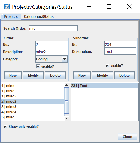The image size is (140, 143).
Task: Click the Coding category combo box
Action: [x=51, y=59]
